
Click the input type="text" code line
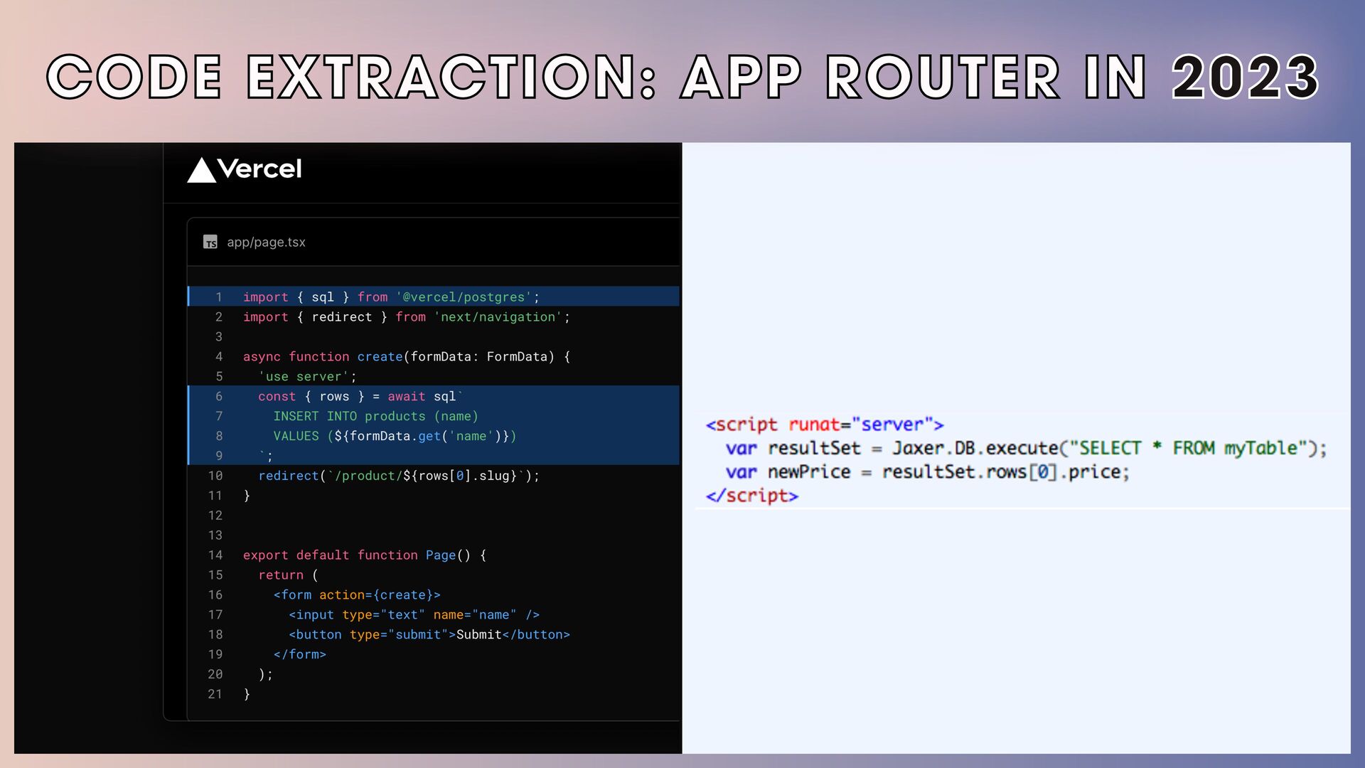coord(414,615)
